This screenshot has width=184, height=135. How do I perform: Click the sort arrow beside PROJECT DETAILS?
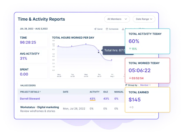[40, 92]
